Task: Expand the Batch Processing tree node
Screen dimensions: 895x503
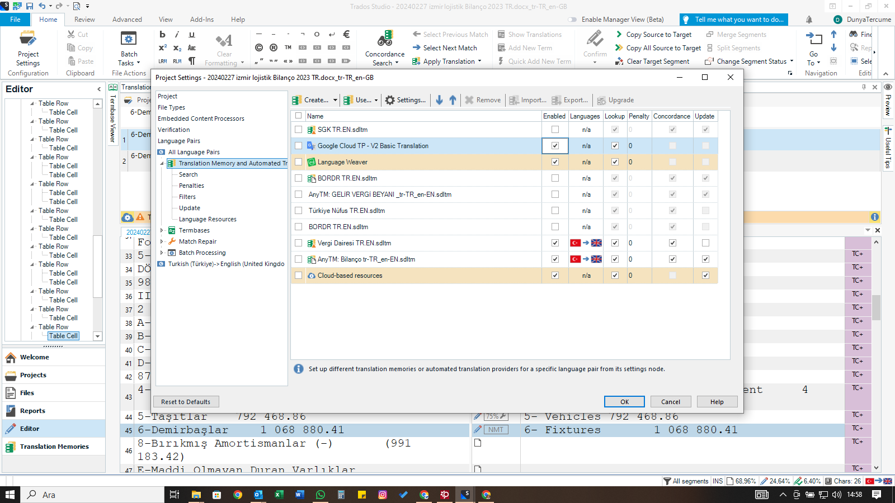Action: 162,253
